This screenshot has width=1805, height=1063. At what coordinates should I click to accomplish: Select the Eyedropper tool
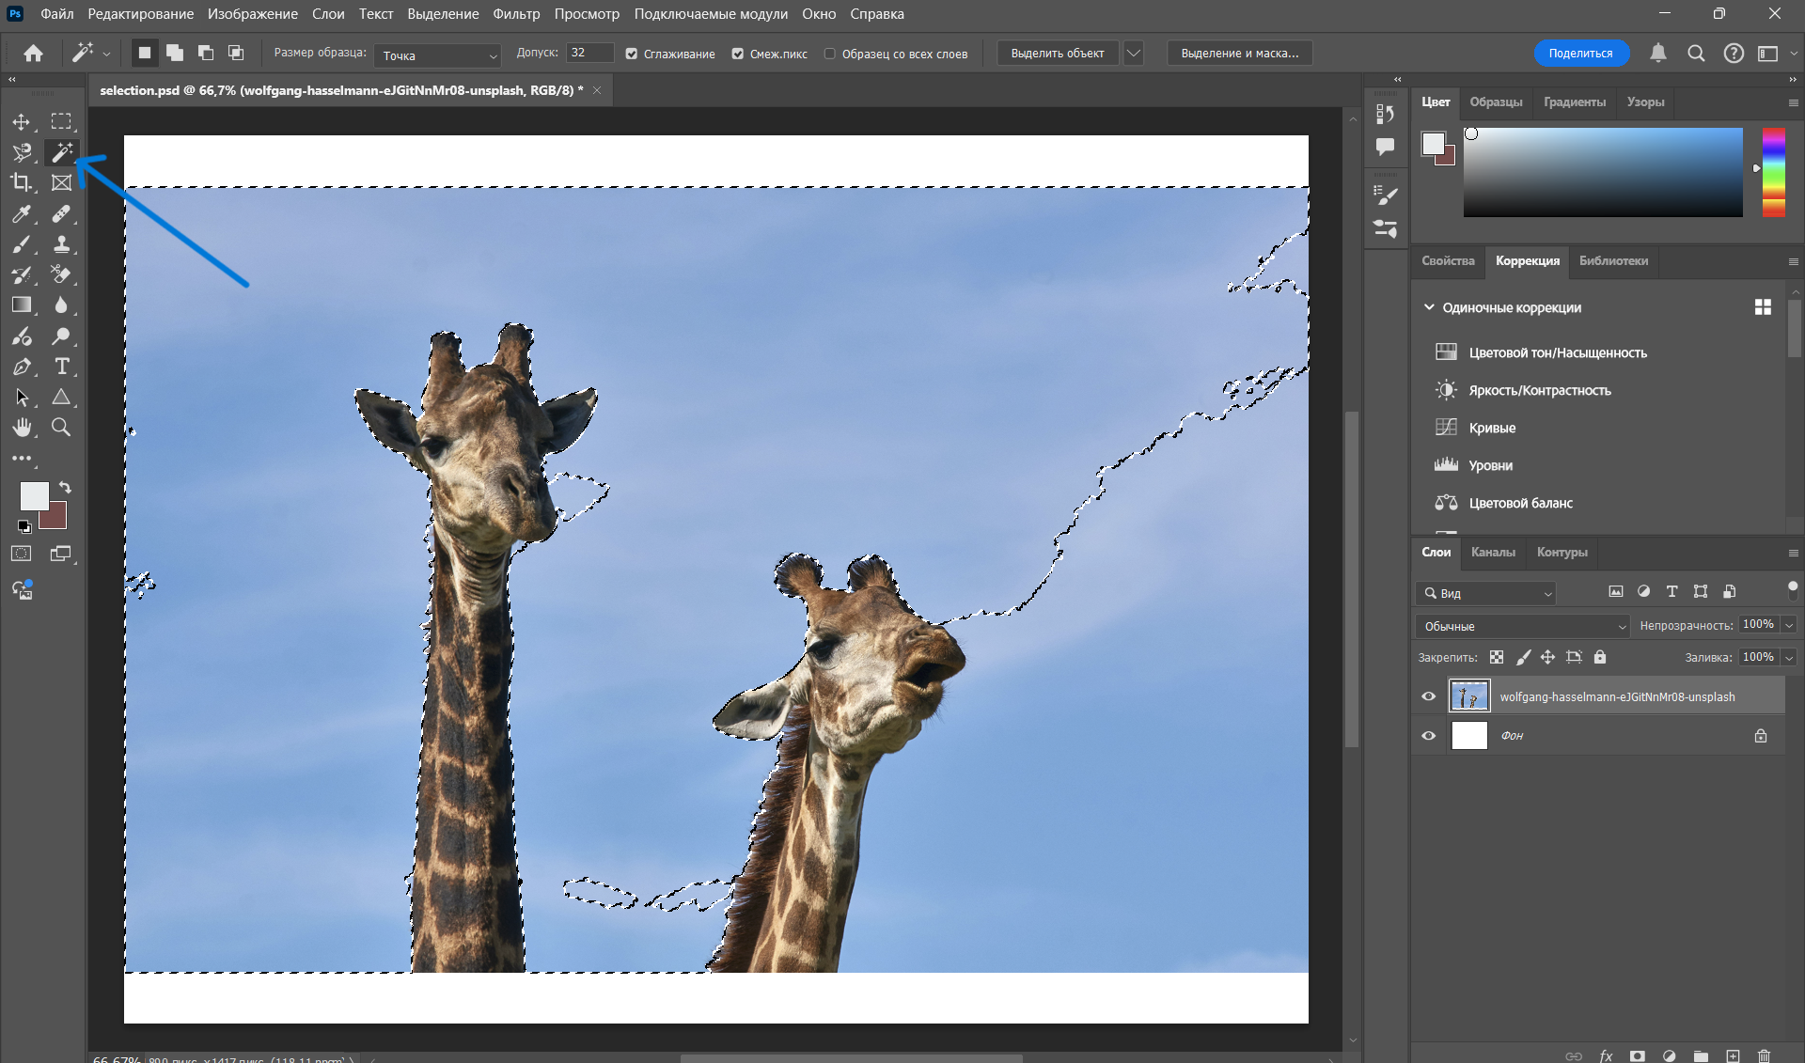pos(21,213)
